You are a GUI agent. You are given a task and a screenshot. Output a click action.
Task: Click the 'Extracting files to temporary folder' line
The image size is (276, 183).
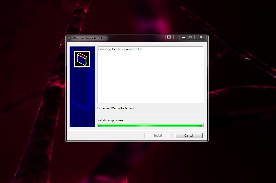point(120,49)
